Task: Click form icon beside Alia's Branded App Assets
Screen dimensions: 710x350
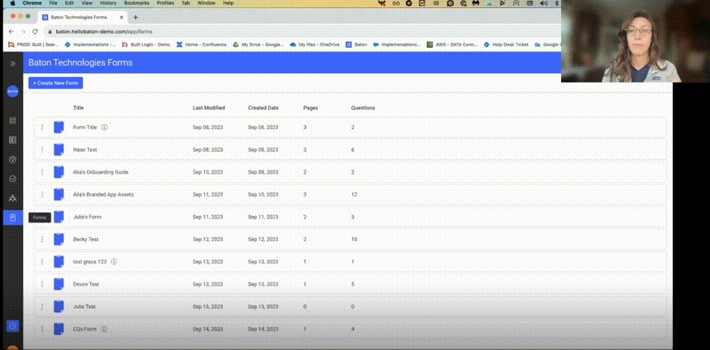Action: pos(58,194)
